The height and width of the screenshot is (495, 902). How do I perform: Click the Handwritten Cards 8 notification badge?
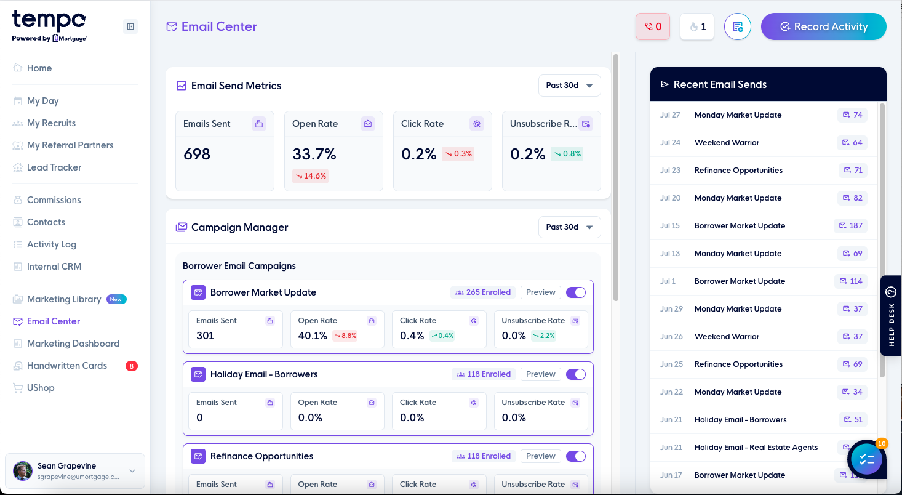132,366
